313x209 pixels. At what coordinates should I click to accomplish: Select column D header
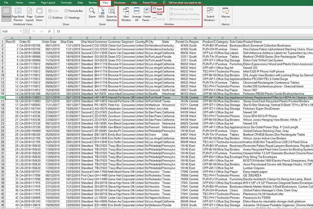pyautogui.click(x=70, y=38)
